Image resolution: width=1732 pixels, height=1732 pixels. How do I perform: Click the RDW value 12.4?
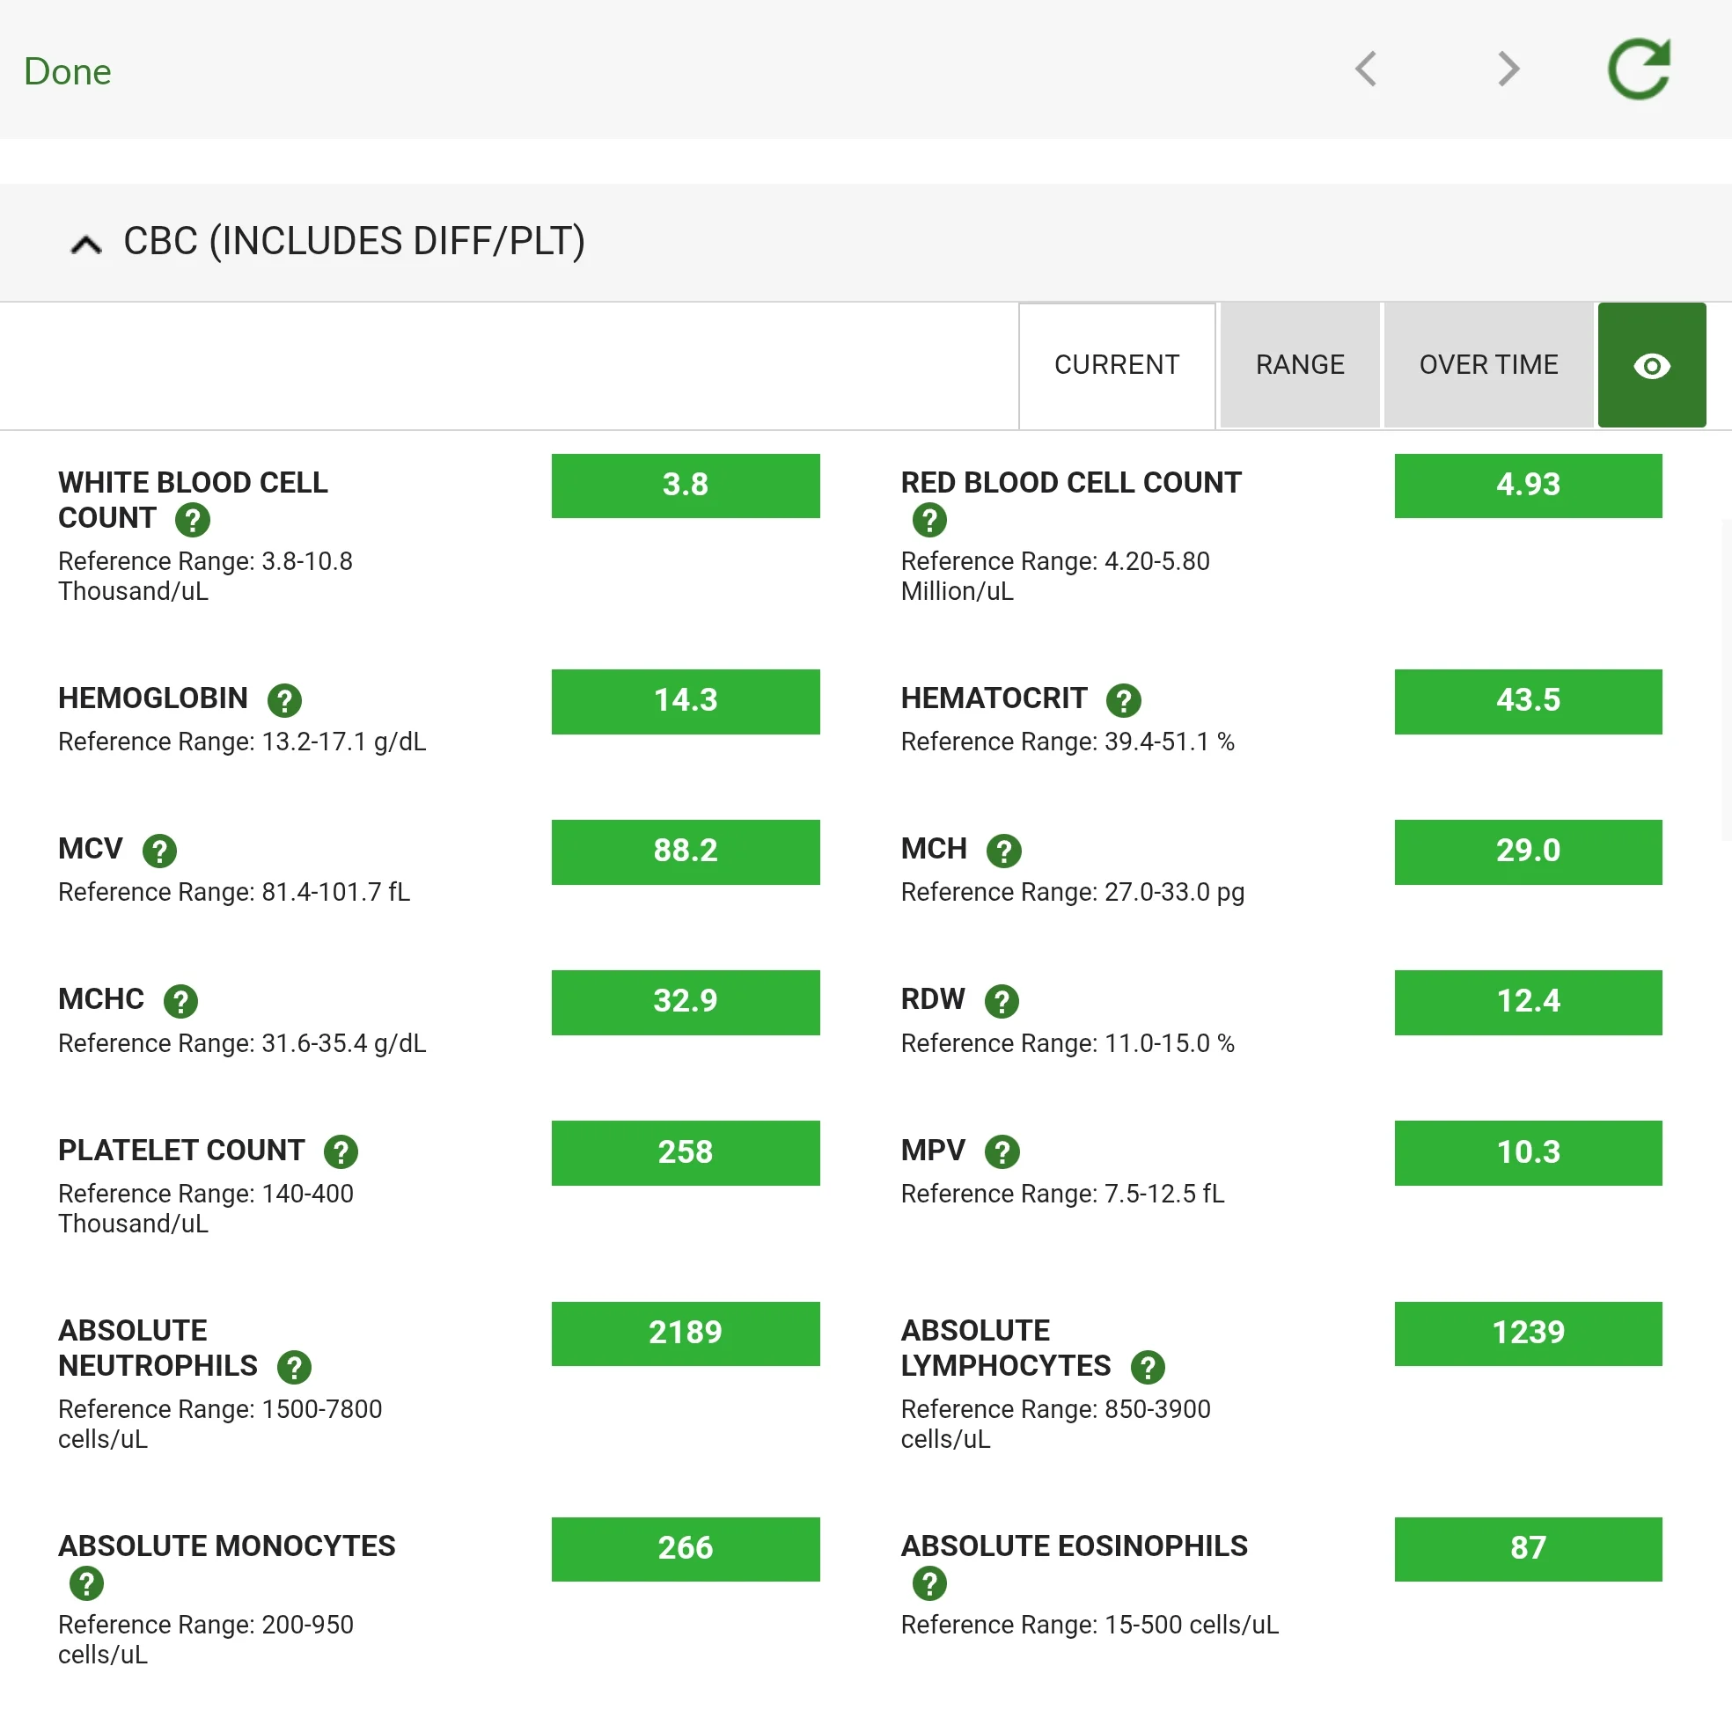tap(1528, 1002)
